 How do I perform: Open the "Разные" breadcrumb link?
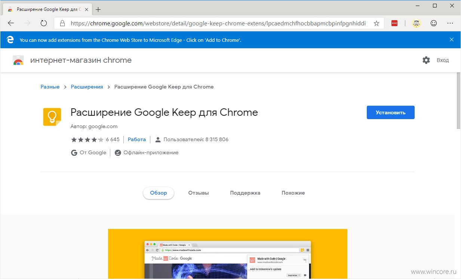click(50, 87)
